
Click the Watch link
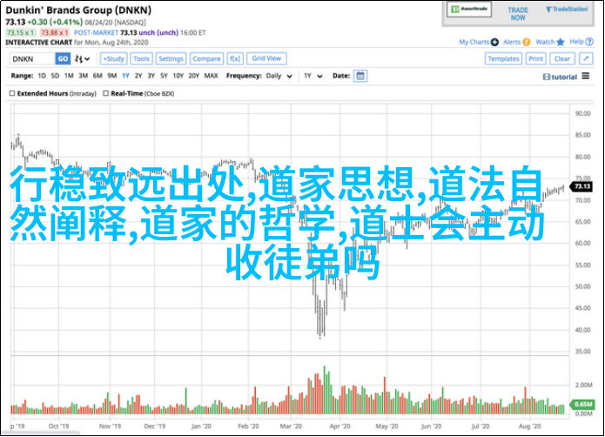[545, 42]
